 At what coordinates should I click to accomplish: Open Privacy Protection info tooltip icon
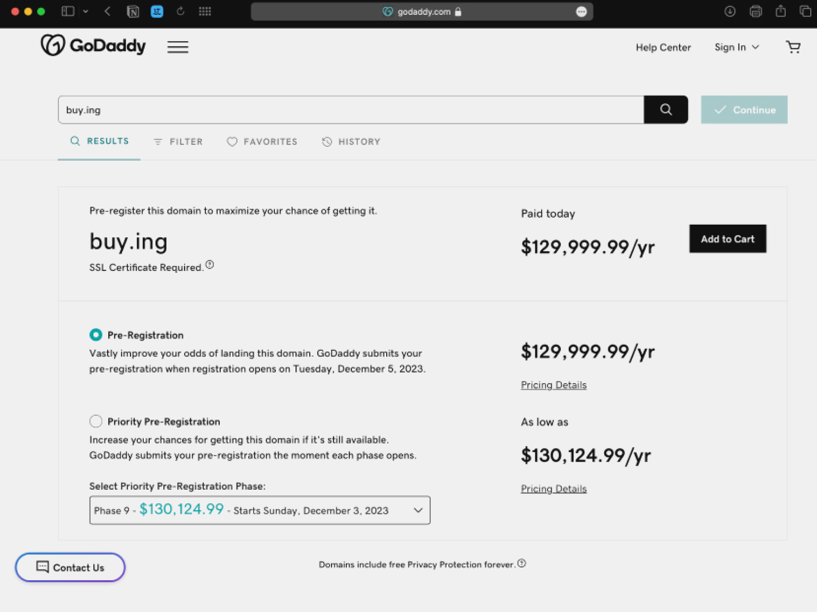click(522, 563)
